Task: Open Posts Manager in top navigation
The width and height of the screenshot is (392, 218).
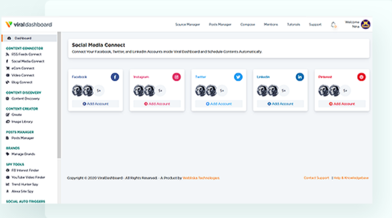Action: tap(220, 25)
